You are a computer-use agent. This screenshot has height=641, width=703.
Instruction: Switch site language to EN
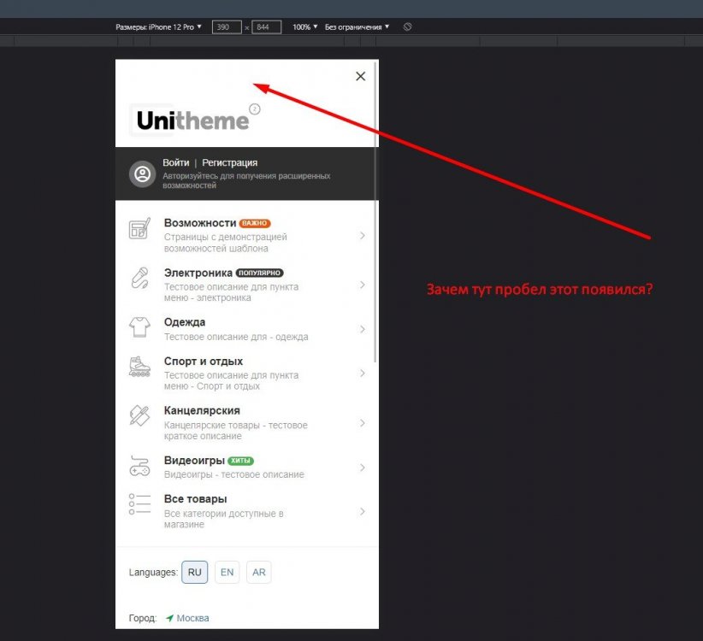coord(227,572)
